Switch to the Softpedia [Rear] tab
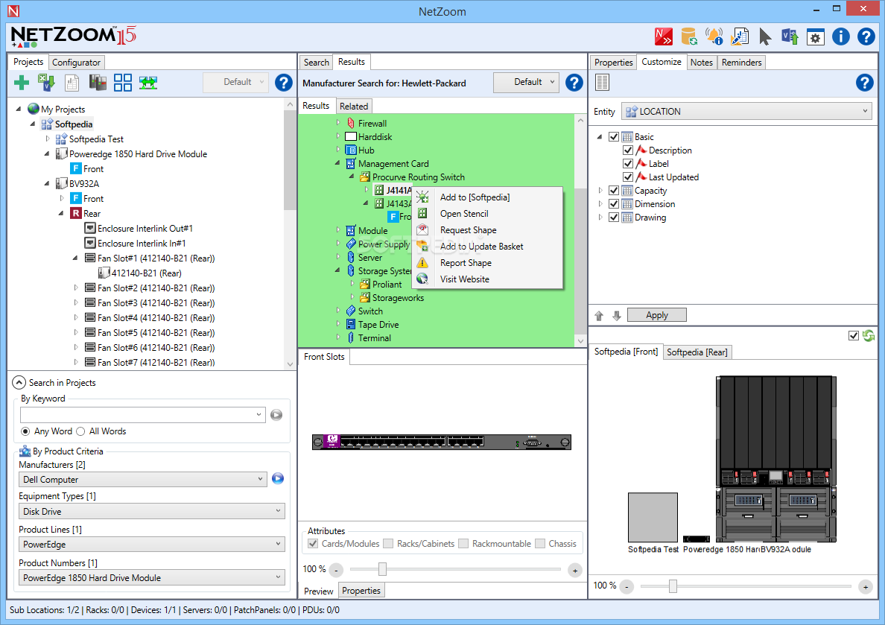Viewport: 885px width, 625px height. 697,352
